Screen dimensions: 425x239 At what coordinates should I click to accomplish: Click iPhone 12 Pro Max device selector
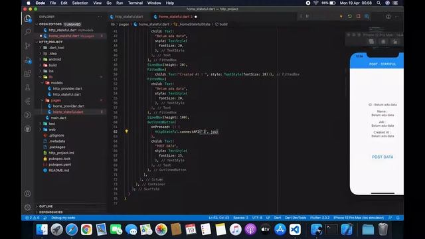coord(359,218)
